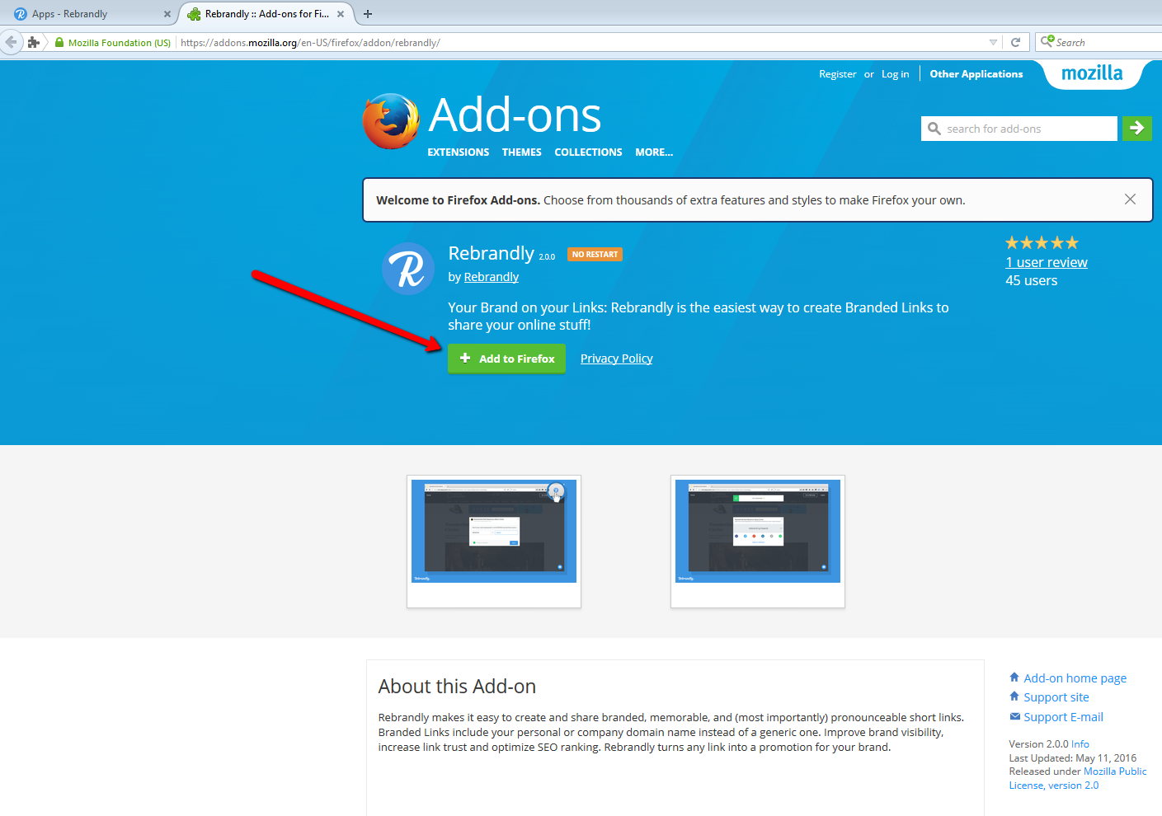Viewport: 1162px width, 816px height.
Task: Click the Add-ons page title
Action: [515, 115]
